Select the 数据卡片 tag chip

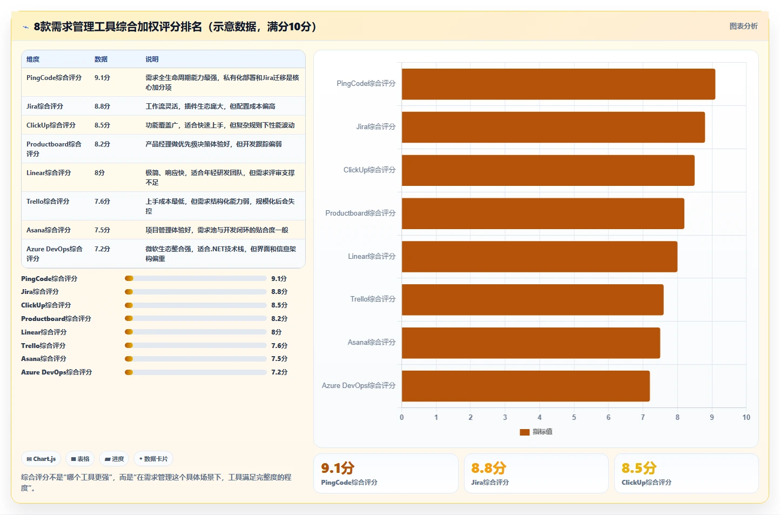153,459
